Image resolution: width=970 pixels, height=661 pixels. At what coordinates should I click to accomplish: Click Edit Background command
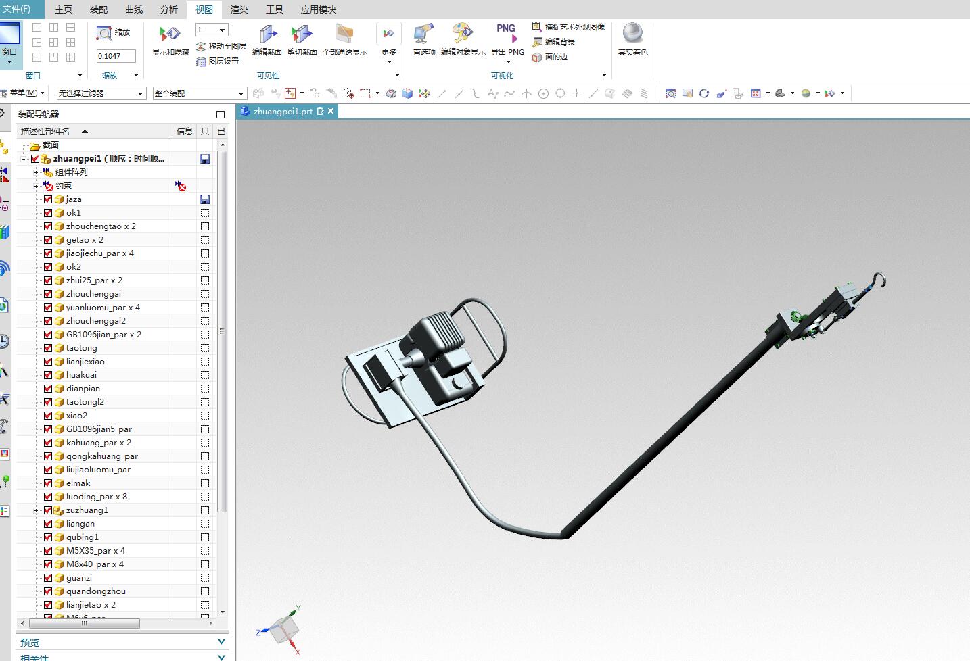553,42
